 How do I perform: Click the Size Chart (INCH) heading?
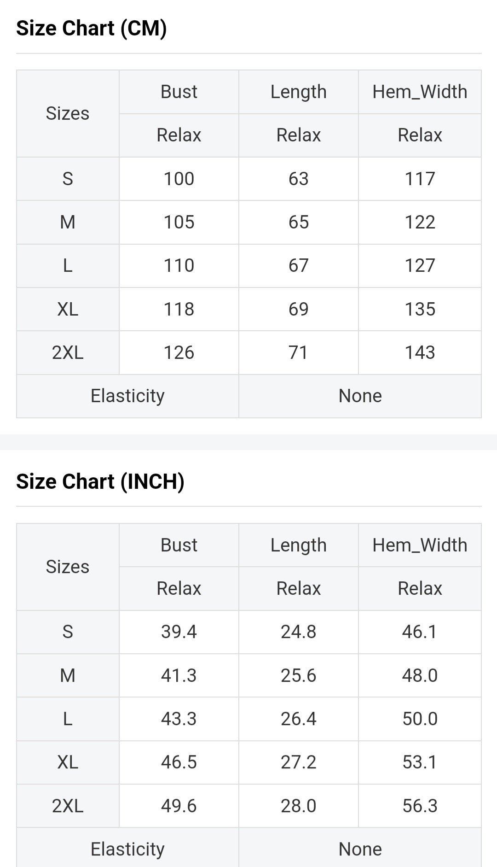[100, 481]
